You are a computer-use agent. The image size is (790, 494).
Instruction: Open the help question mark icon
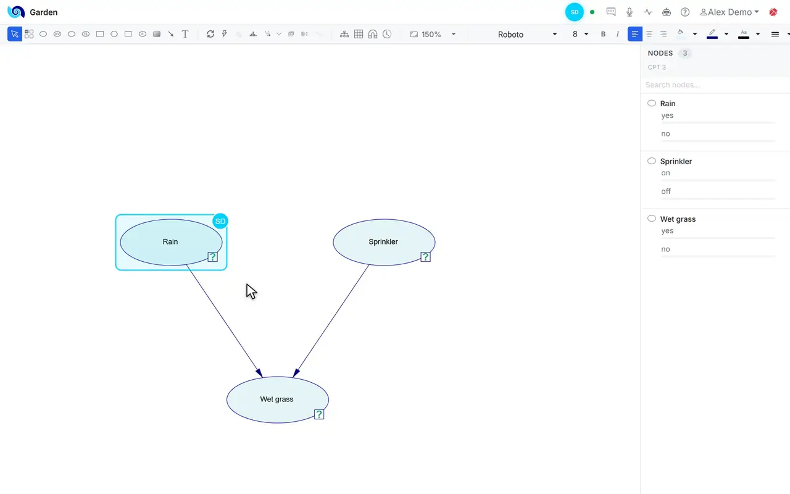coord(685,12)
